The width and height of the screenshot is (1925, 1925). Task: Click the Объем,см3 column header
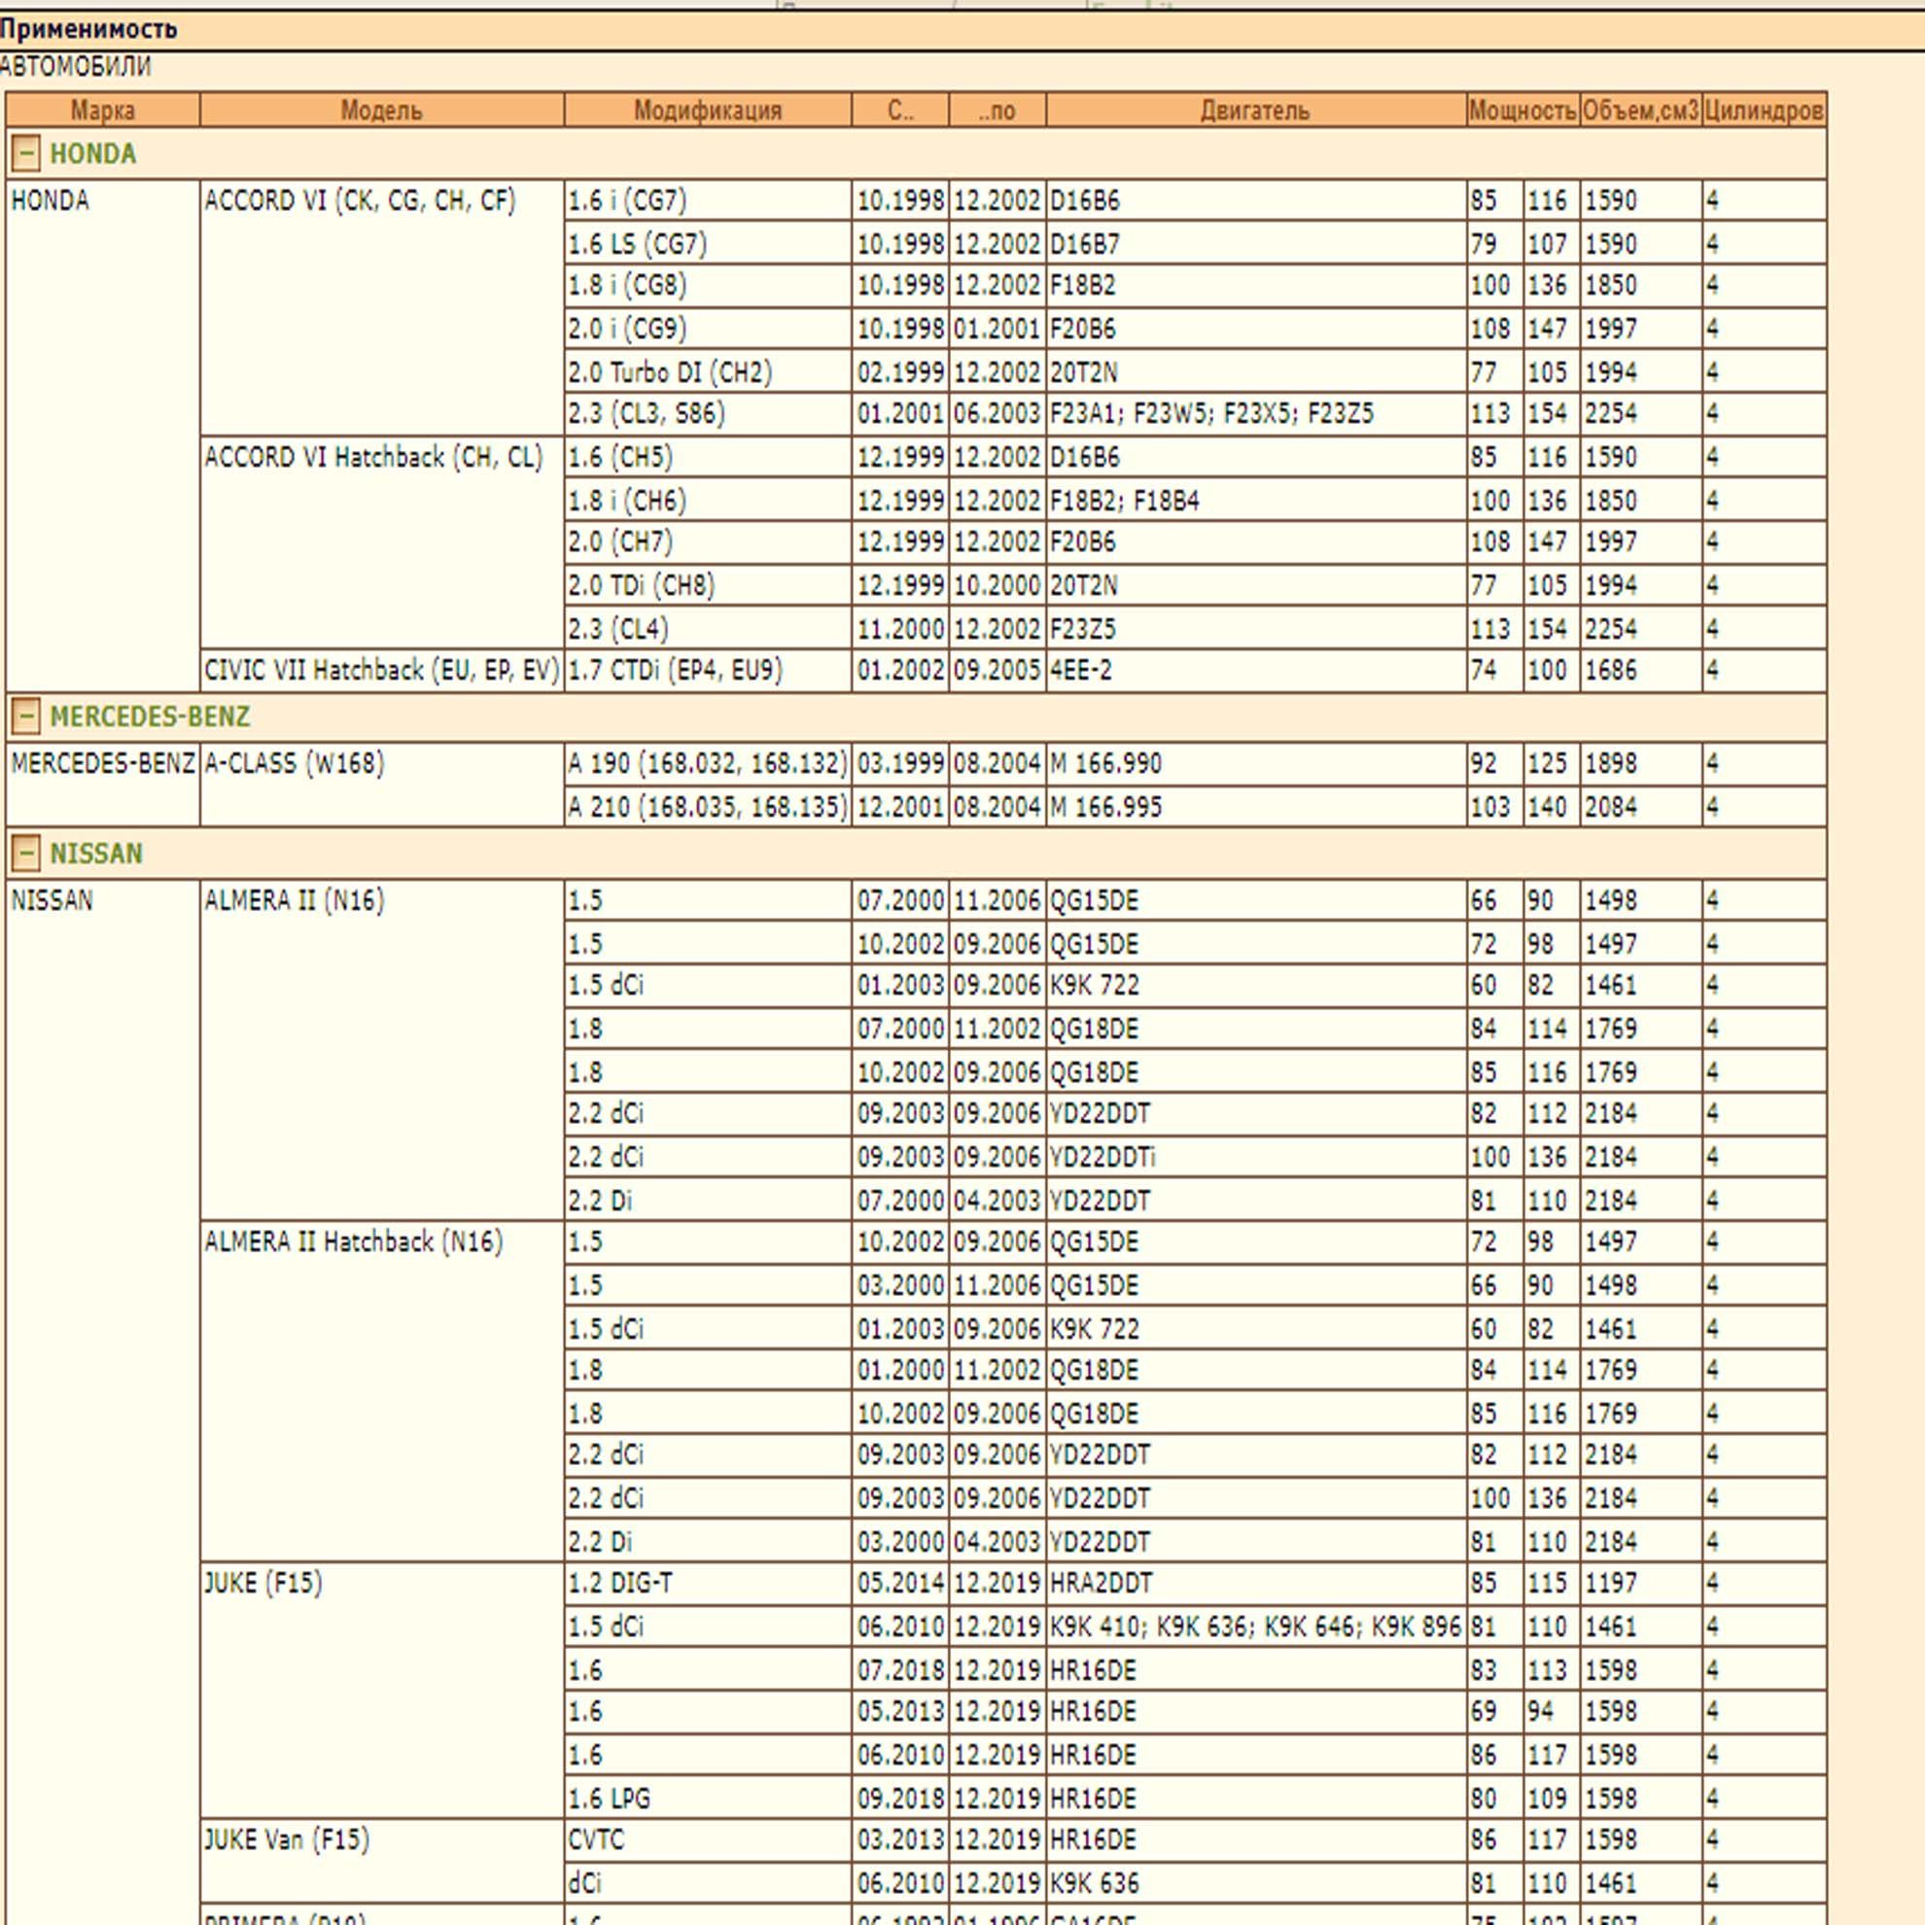pyautogui.click(x=1640, y=111)
